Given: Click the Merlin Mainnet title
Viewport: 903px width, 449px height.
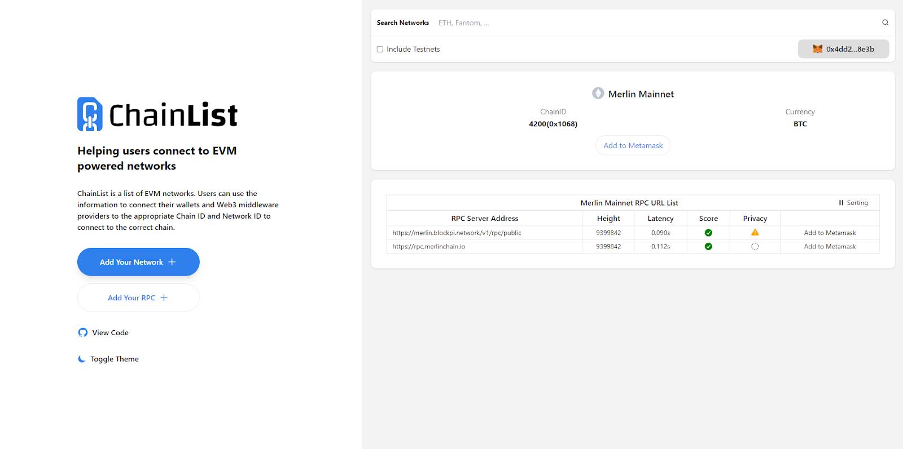Looking at the screenshot, I should coord(641,94).
